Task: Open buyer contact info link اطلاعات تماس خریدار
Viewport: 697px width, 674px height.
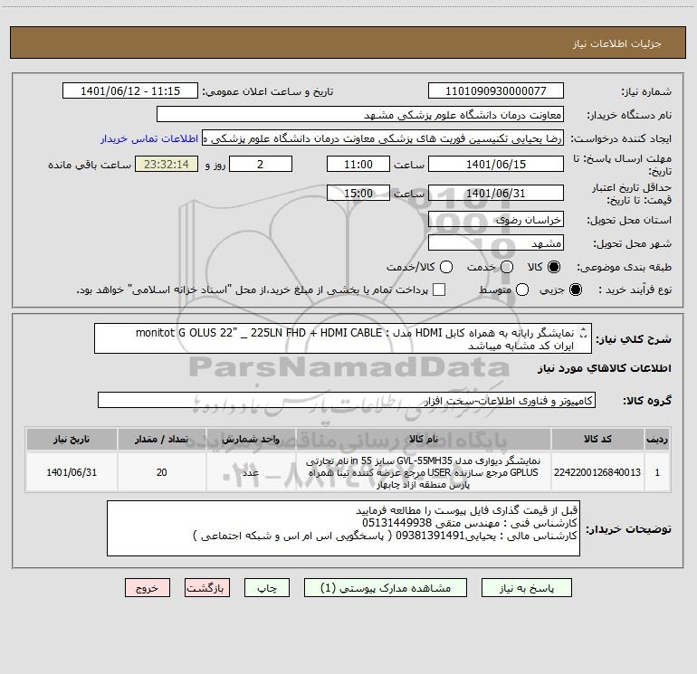Action: pos(149,138)
